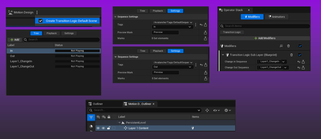This screenshot has height=139, width=321.
Task: Click the Transition Logic filter tag
Action: pyautogui.click(x=232, y=32)
